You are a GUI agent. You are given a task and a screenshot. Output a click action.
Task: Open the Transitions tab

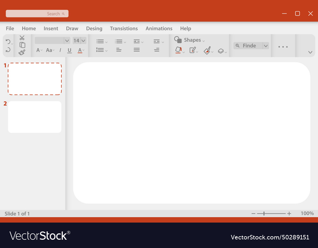pos(124,29)
